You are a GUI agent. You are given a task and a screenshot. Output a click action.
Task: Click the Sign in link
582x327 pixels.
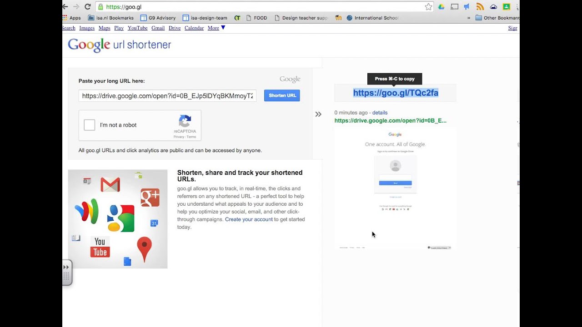click(513, 28)
